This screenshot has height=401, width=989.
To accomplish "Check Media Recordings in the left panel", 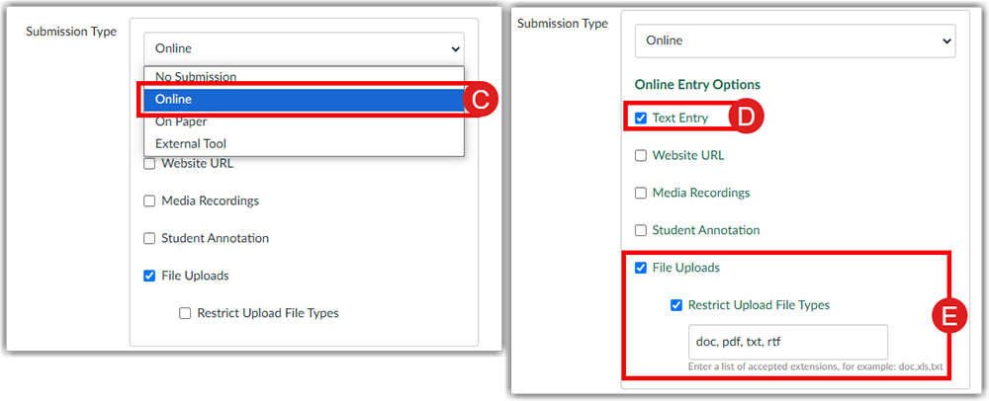I will click(x=149, y=201).
